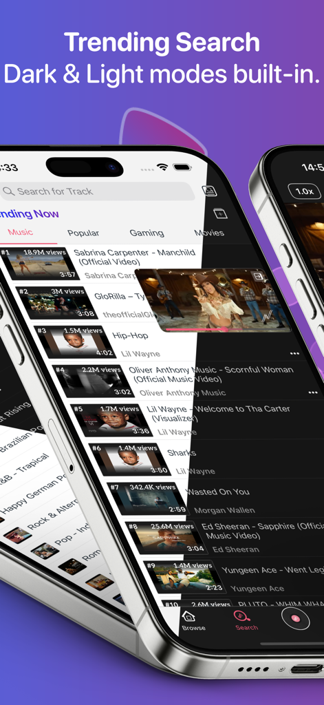This screenshot has width=324, height=705.
Task: Open the Music trending tab
Action: [x=20, y=233]
